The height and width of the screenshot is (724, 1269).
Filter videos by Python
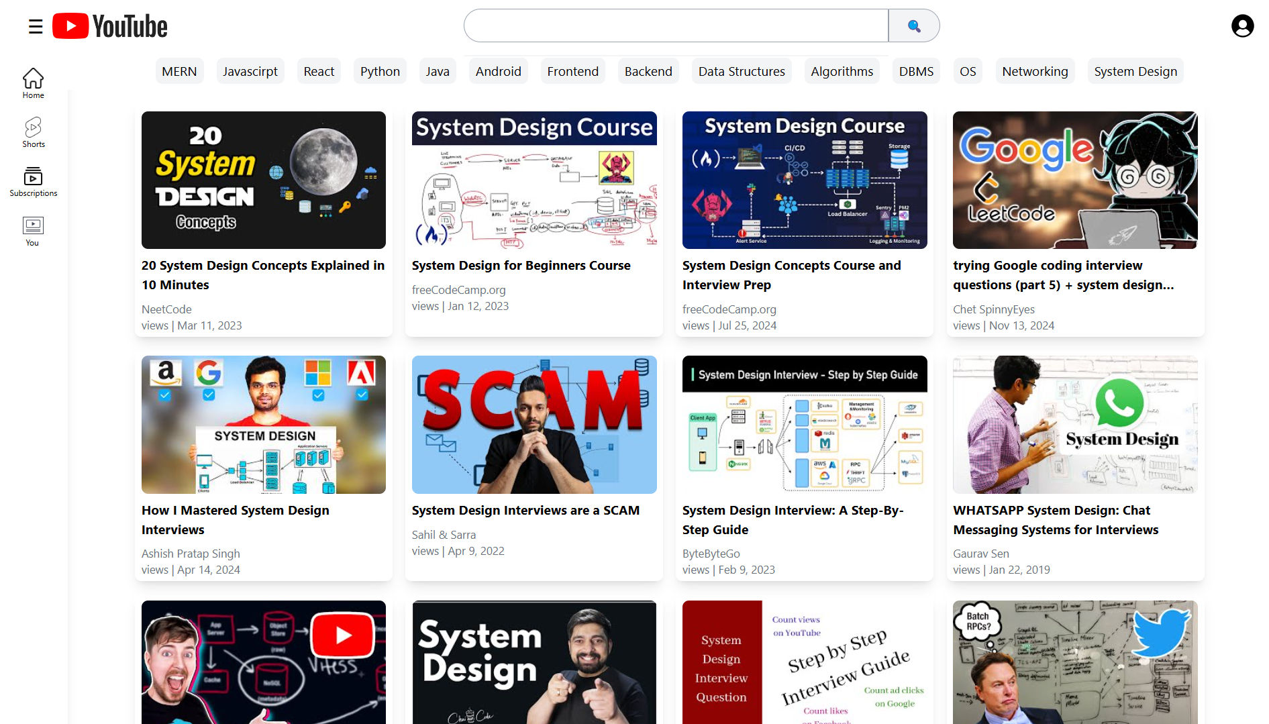click(380, 71)
